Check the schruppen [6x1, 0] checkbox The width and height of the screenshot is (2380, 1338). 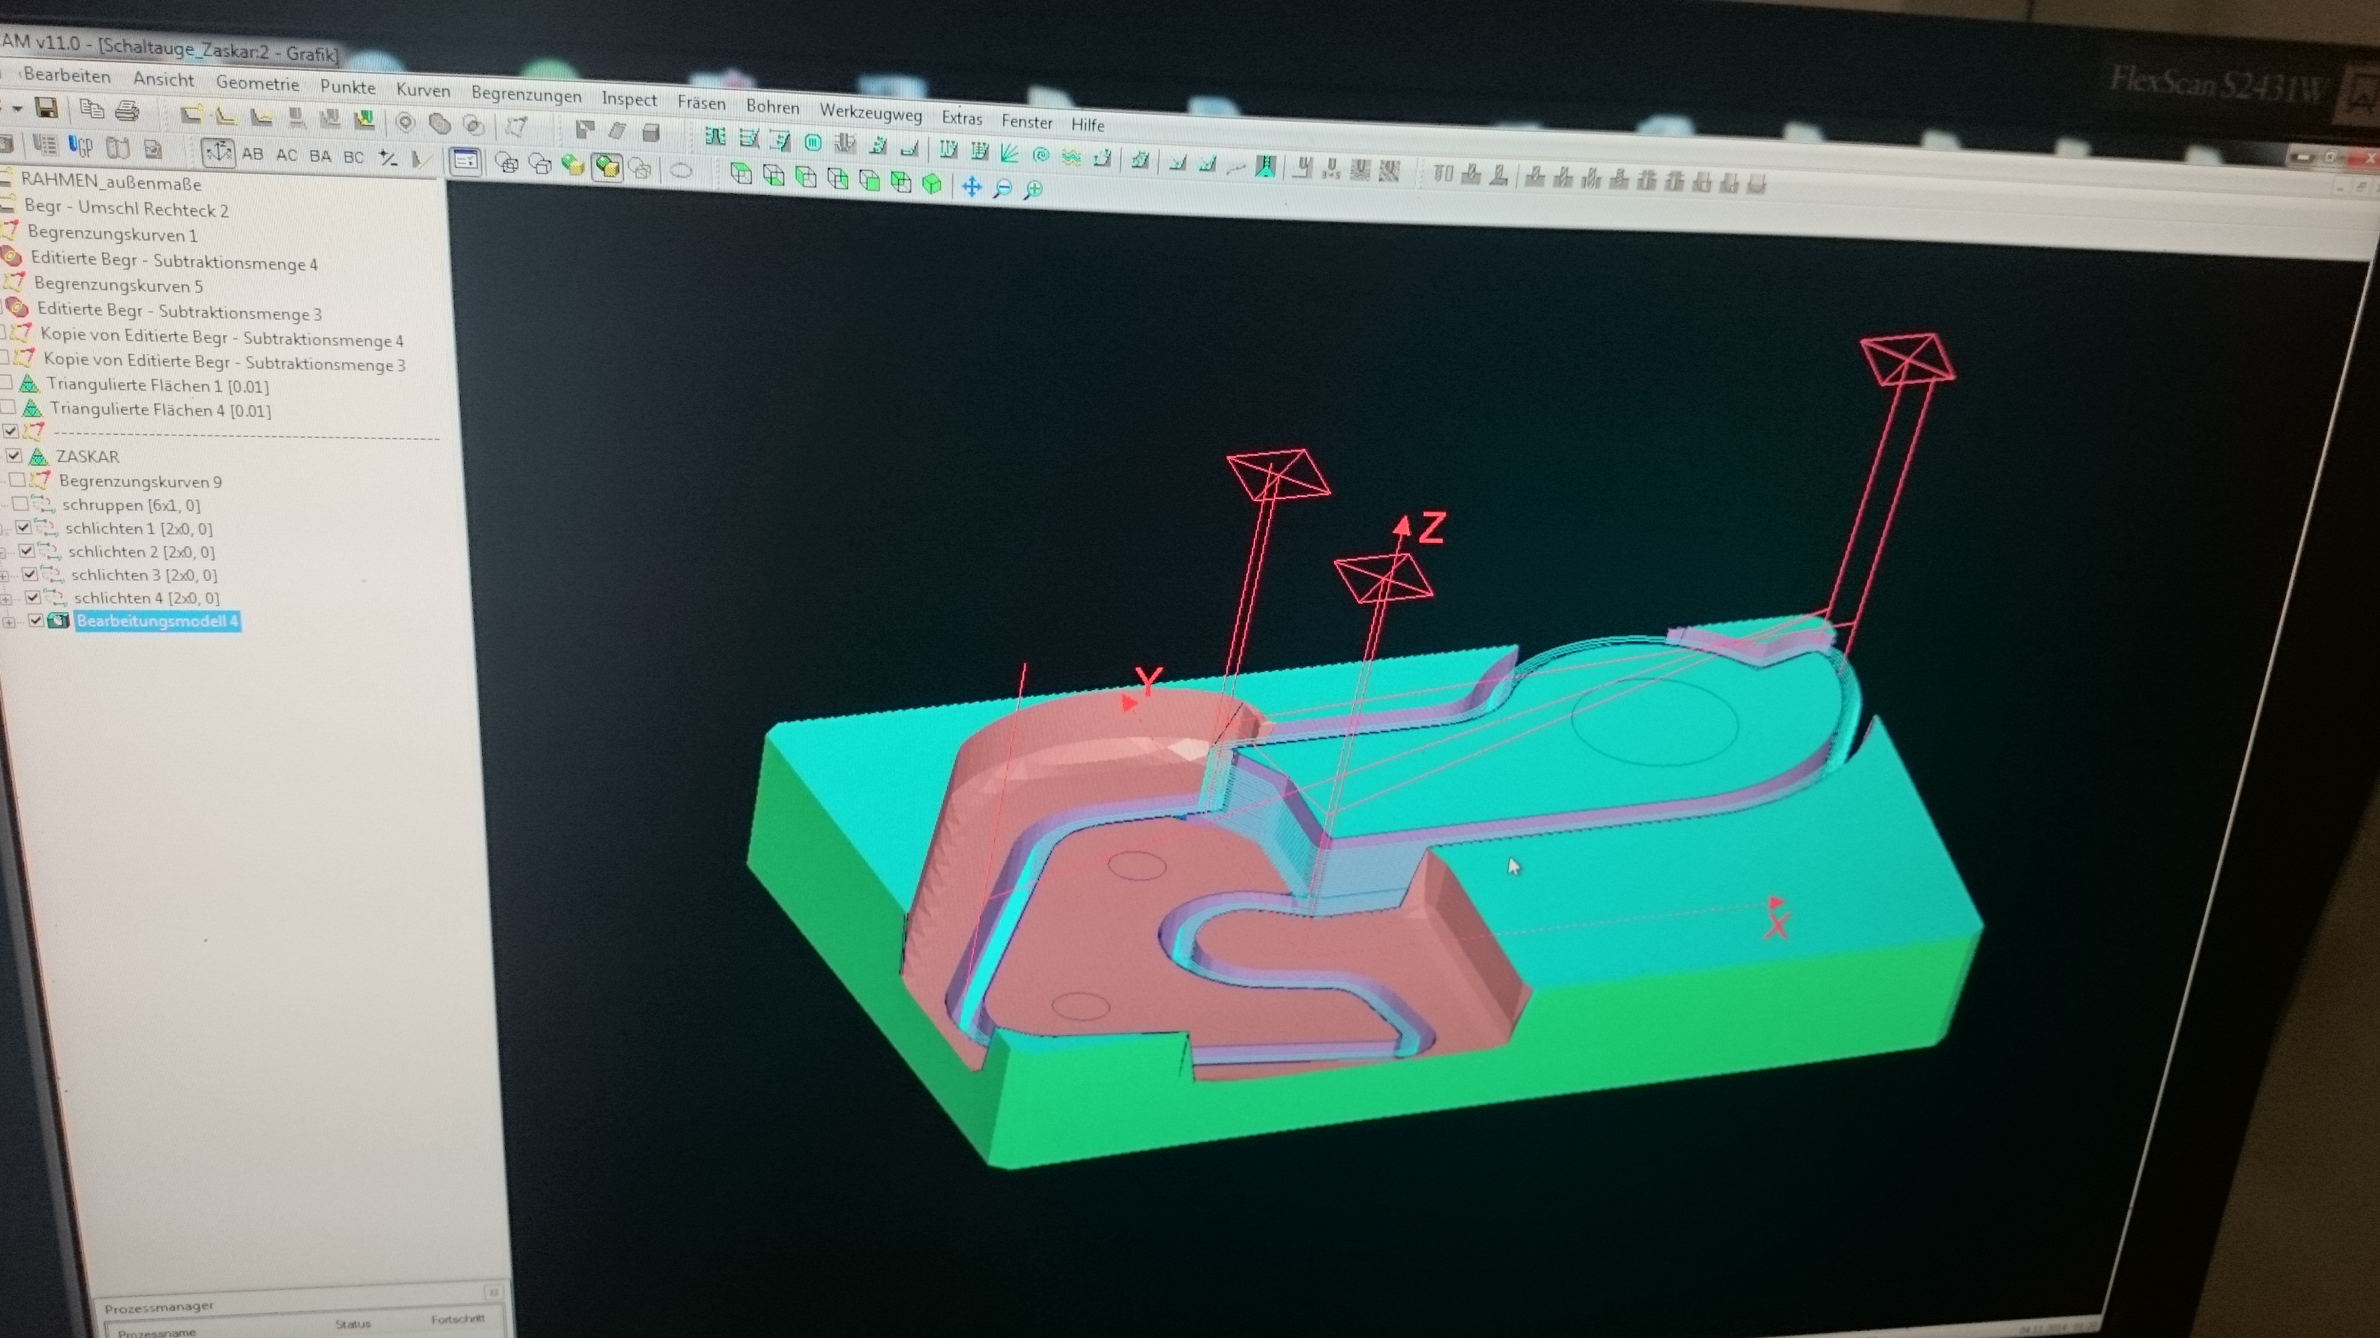[x=20, y=503]
